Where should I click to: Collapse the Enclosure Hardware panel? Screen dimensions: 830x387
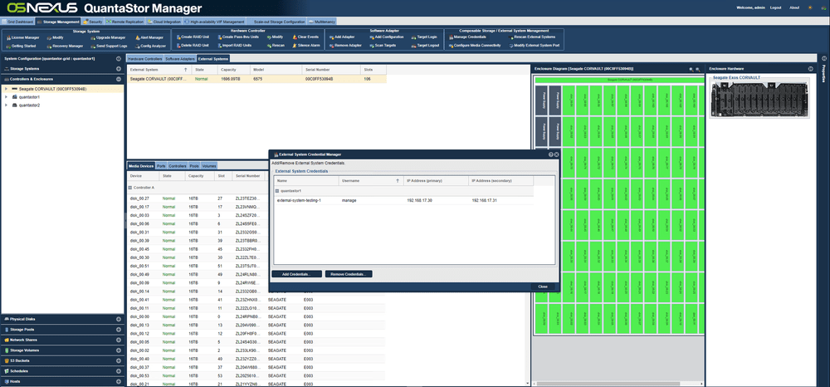(810, 69)
